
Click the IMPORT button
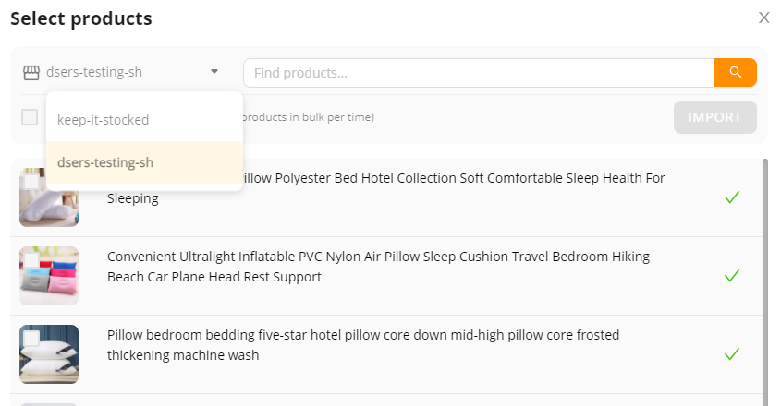click(x=714, y=117)
